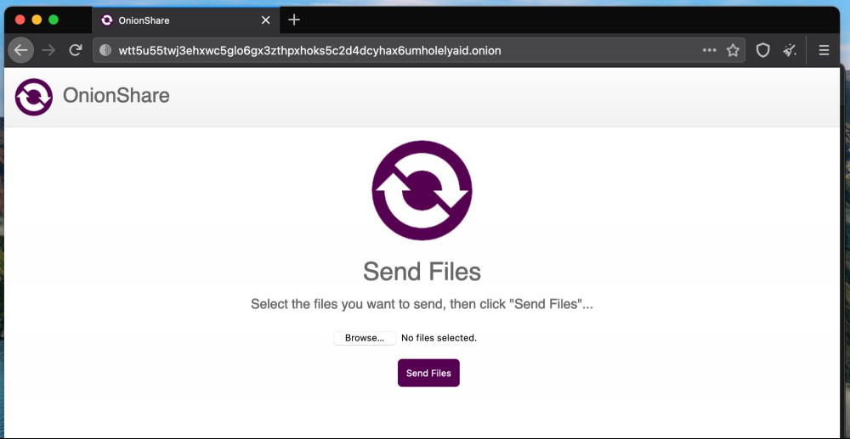This screenshot has height=439, width=850.
Task: Focus the .onion address bar
Action: tap(418, 50)
